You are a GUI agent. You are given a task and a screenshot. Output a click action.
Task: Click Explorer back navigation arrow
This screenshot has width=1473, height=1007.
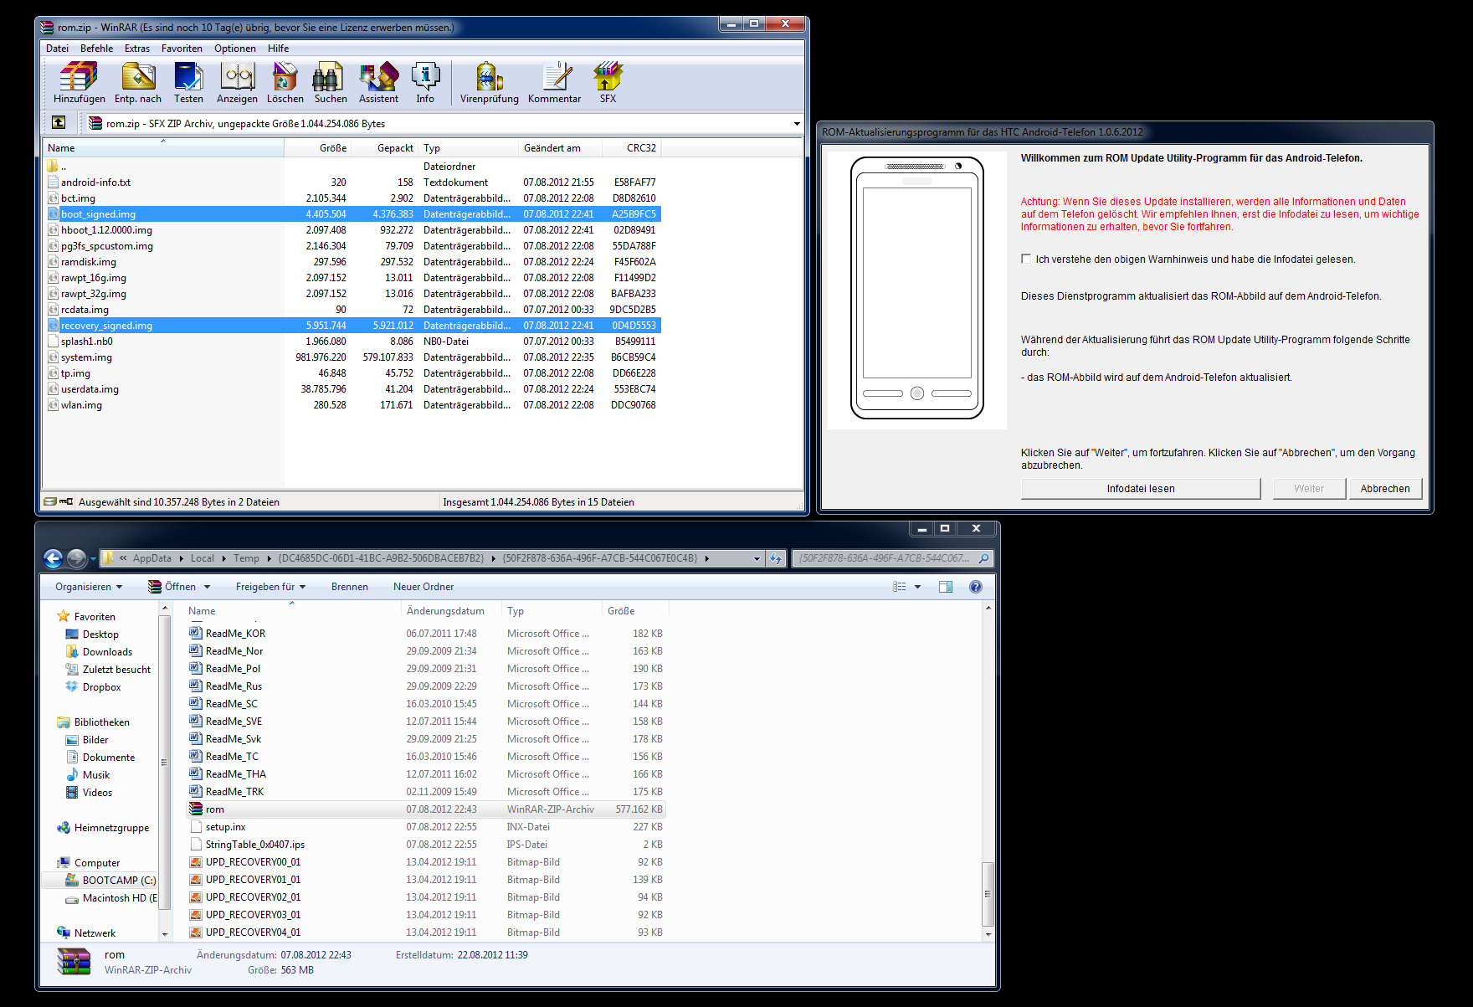53,558
